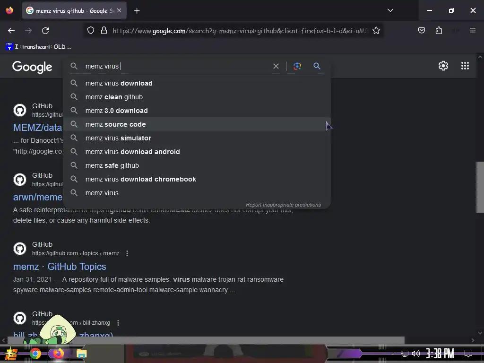The height and width of the screenshot is (363, 484).
Task: Open the Firefox extensions menu
Action: pyautogui.click(x=439, y=30)
